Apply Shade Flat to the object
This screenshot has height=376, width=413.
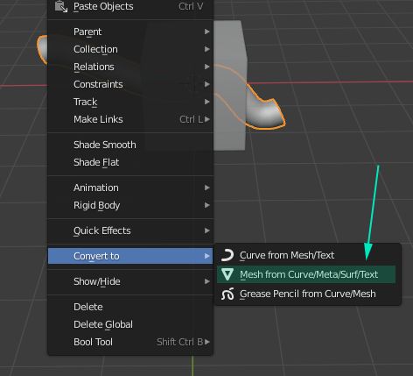pos(130,162)
